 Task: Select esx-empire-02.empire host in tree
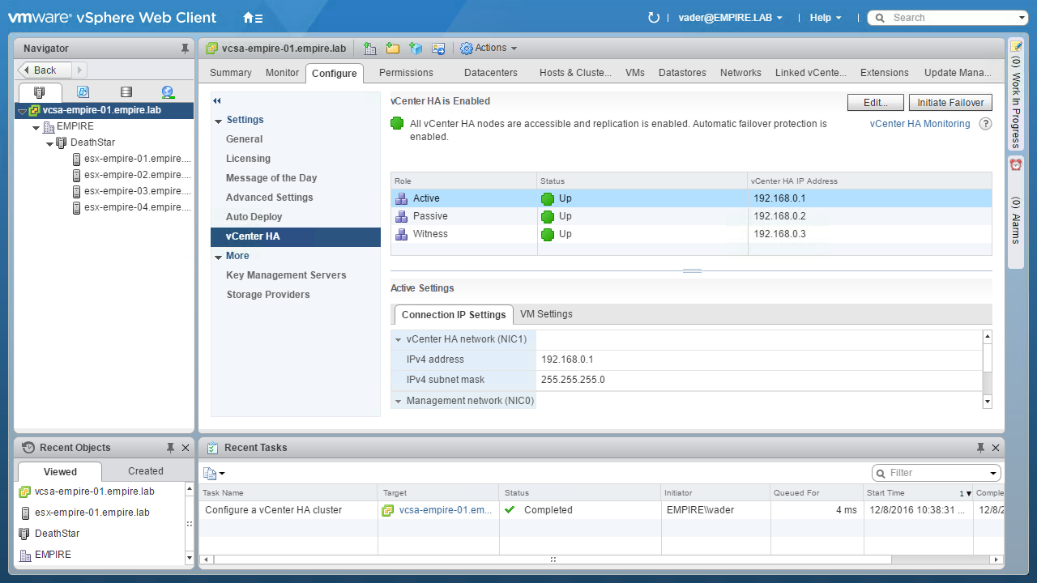pyautogui.click(x=132, y=175)
